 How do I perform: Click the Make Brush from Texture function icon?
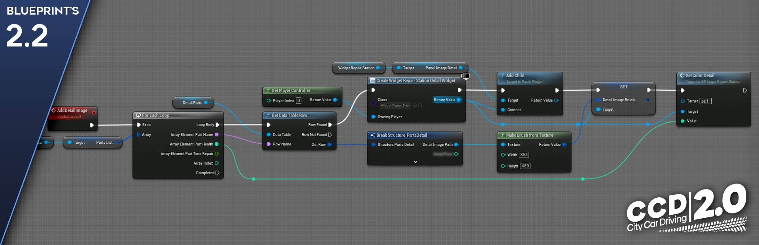coord(502,135)
